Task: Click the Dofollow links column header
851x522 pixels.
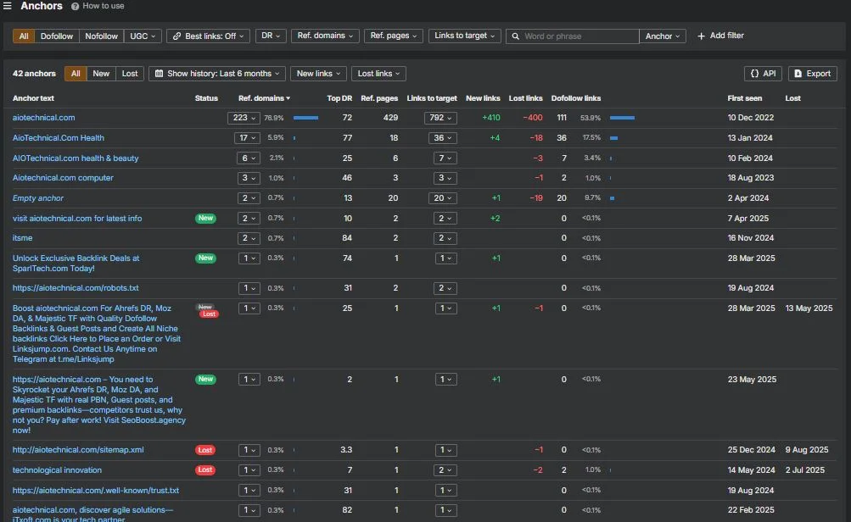Action: tap(576, 98)
